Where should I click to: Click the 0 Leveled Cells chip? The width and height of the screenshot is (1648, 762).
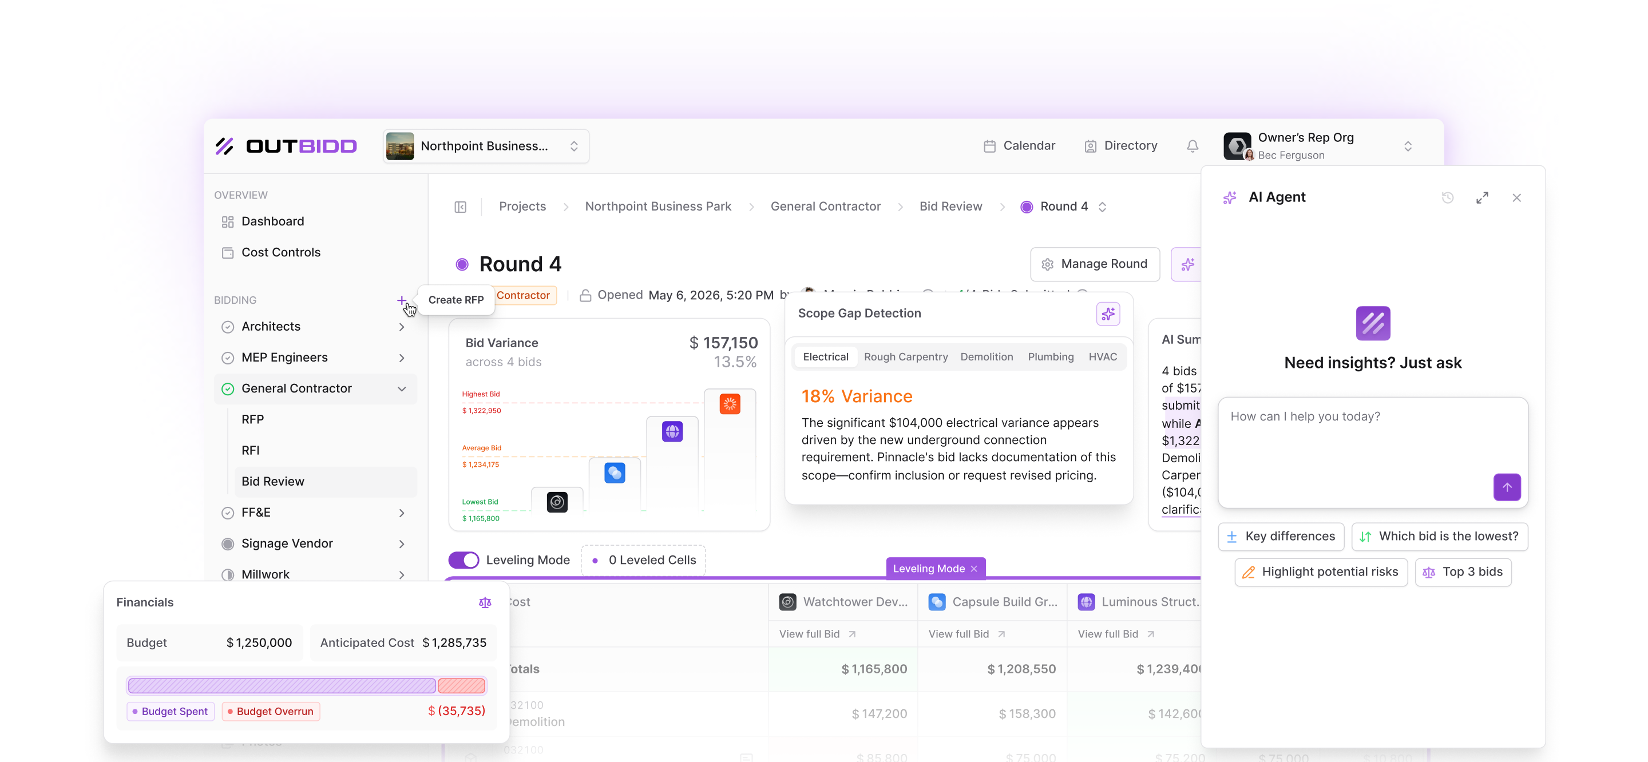click(x=644, y=561)
